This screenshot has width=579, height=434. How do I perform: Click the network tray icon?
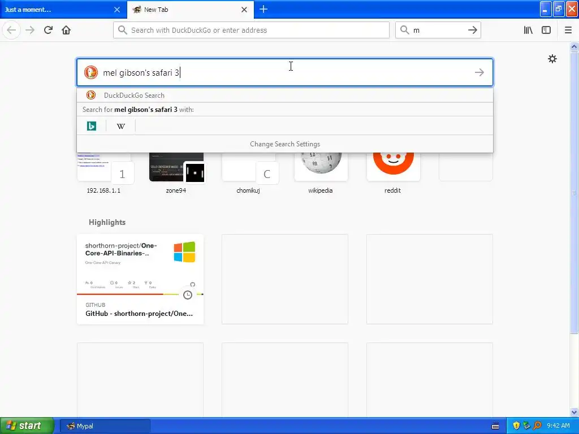click(526, 426)
